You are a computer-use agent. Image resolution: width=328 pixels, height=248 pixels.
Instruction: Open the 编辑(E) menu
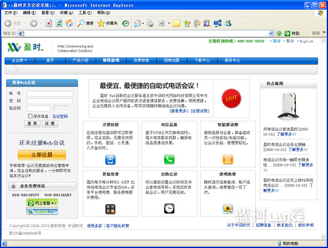tap(30, 12)
